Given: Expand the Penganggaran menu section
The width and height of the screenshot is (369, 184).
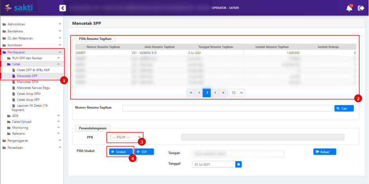Looking at the screenshot, I should [x=31, y=140].
